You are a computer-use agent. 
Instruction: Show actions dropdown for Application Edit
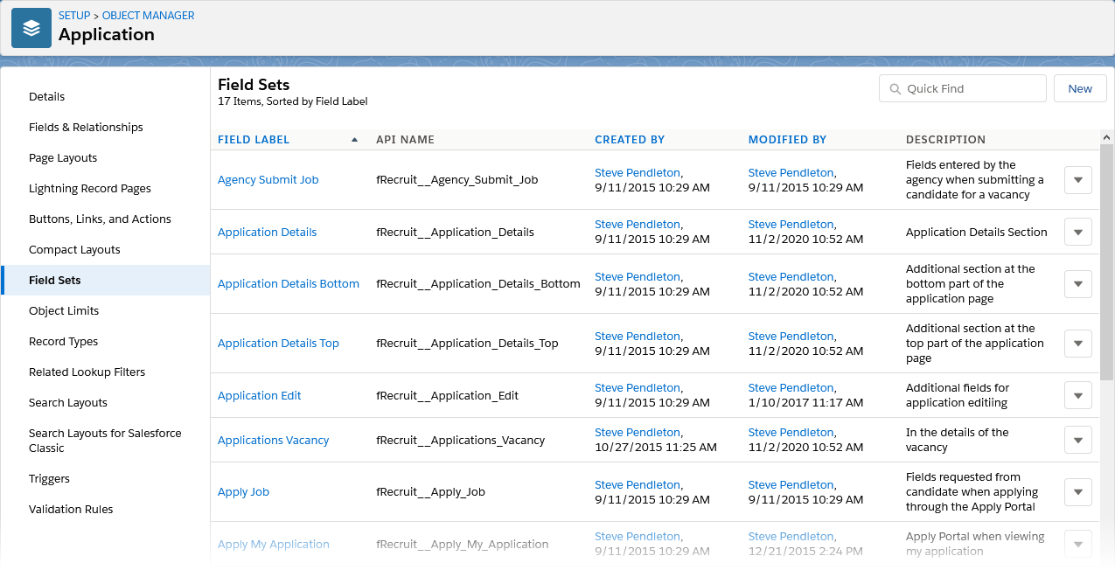coord(1077,395)
